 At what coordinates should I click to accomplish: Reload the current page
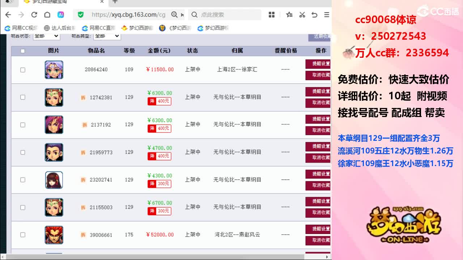coord(34,15)
